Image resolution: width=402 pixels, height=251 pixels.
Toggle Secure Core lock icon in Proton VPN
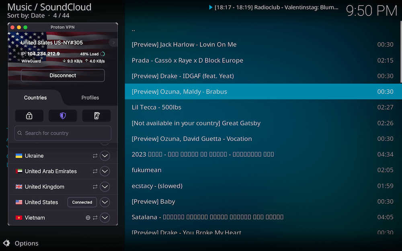[29, 116]
